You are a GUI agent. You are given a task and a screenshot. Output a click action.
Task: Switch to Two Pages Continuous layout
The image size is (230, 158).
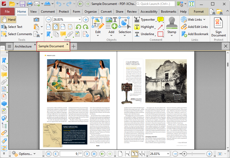(142, 154)
